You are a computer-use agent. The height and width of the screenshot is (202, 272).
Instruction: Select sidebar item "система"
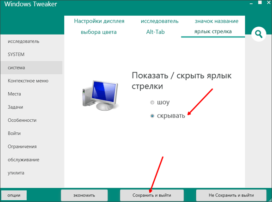pyautogui.click(x=31, y=68)
